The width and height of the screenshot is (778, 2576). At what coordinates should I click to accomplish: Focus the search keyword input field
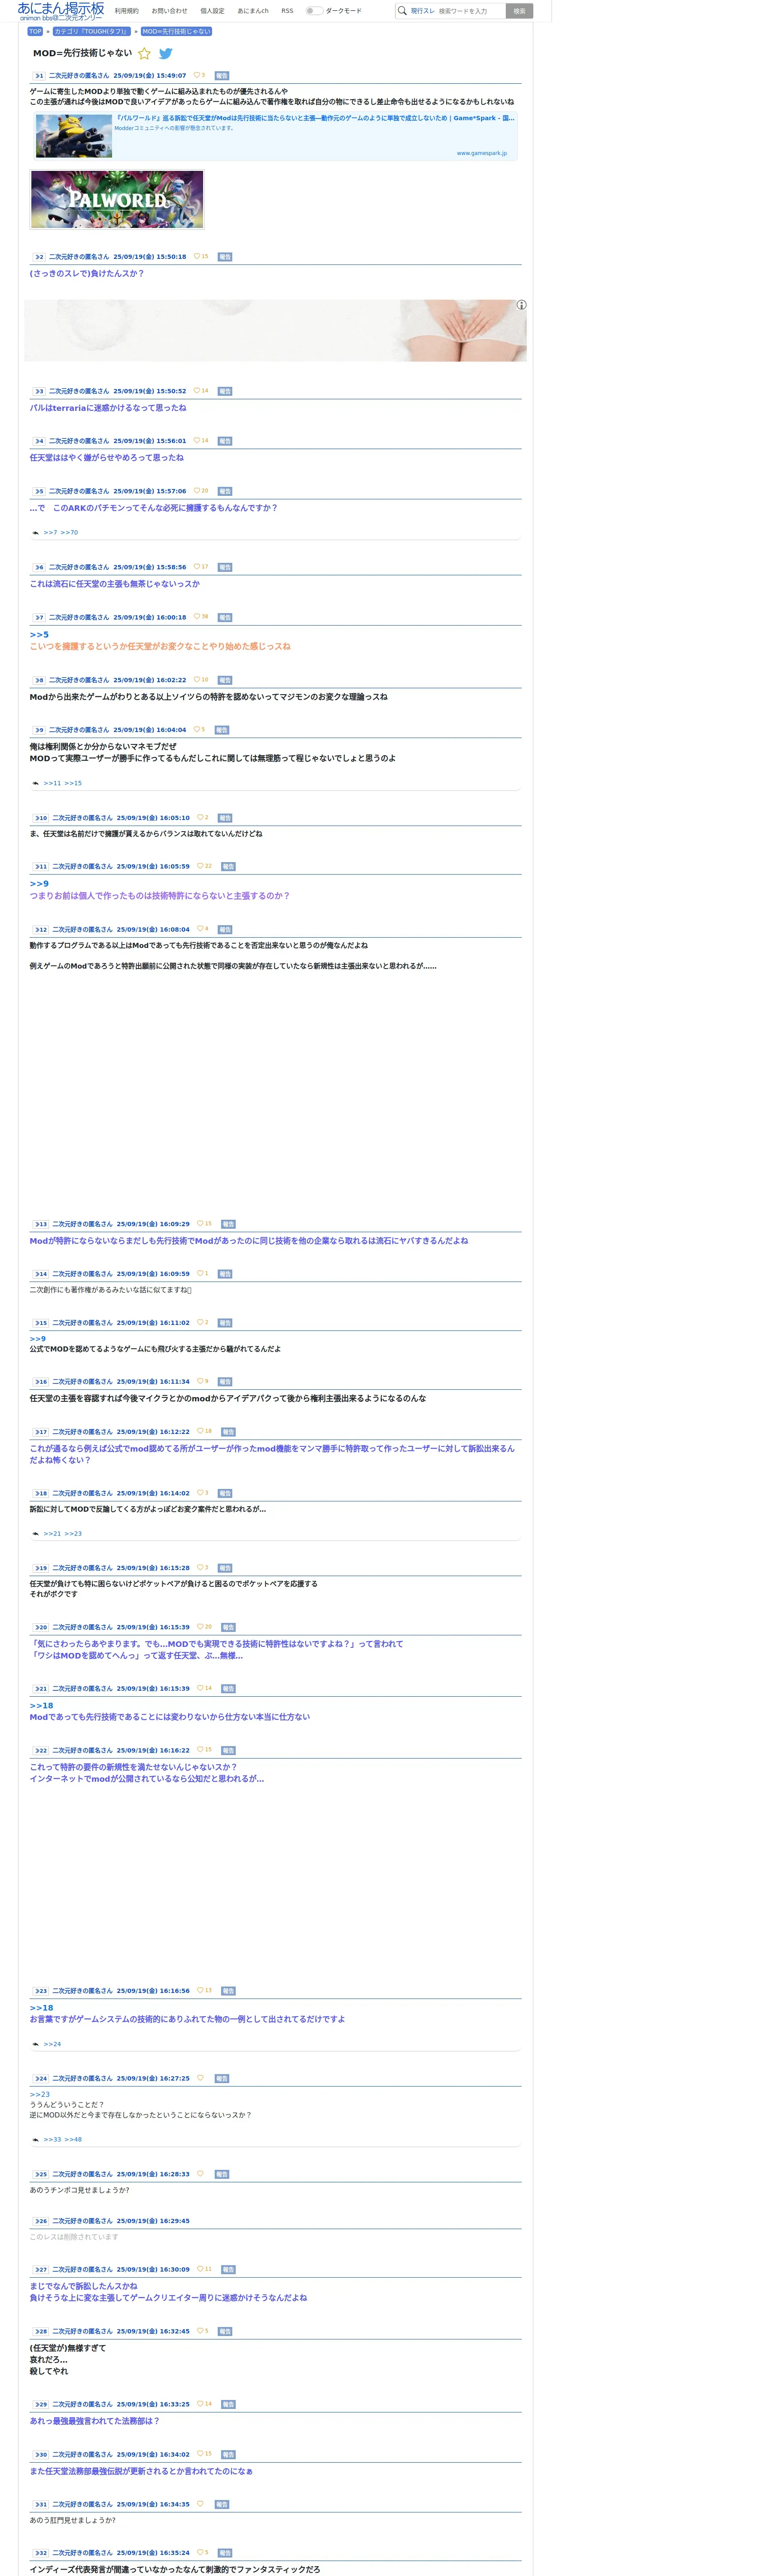[x=470, y=11]
